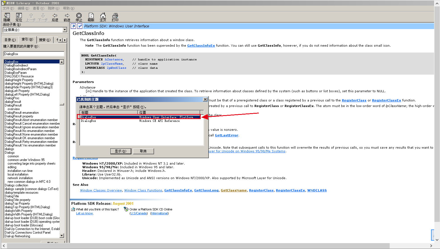The height and width of the screenshot is (249, 440).
Task: Follow the GetClassInfoEx link in the Note
Action: point(201,46)
